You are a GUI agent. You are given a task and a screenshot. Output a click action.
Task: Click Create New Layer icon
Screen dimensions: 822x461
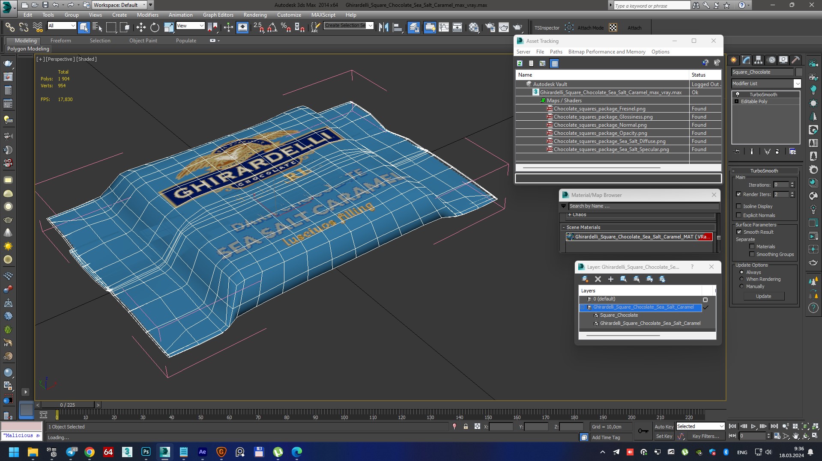click(585, 279)
